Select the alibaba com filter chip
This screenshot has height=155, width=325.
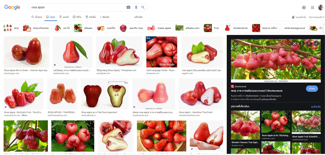tap(188, 28)
